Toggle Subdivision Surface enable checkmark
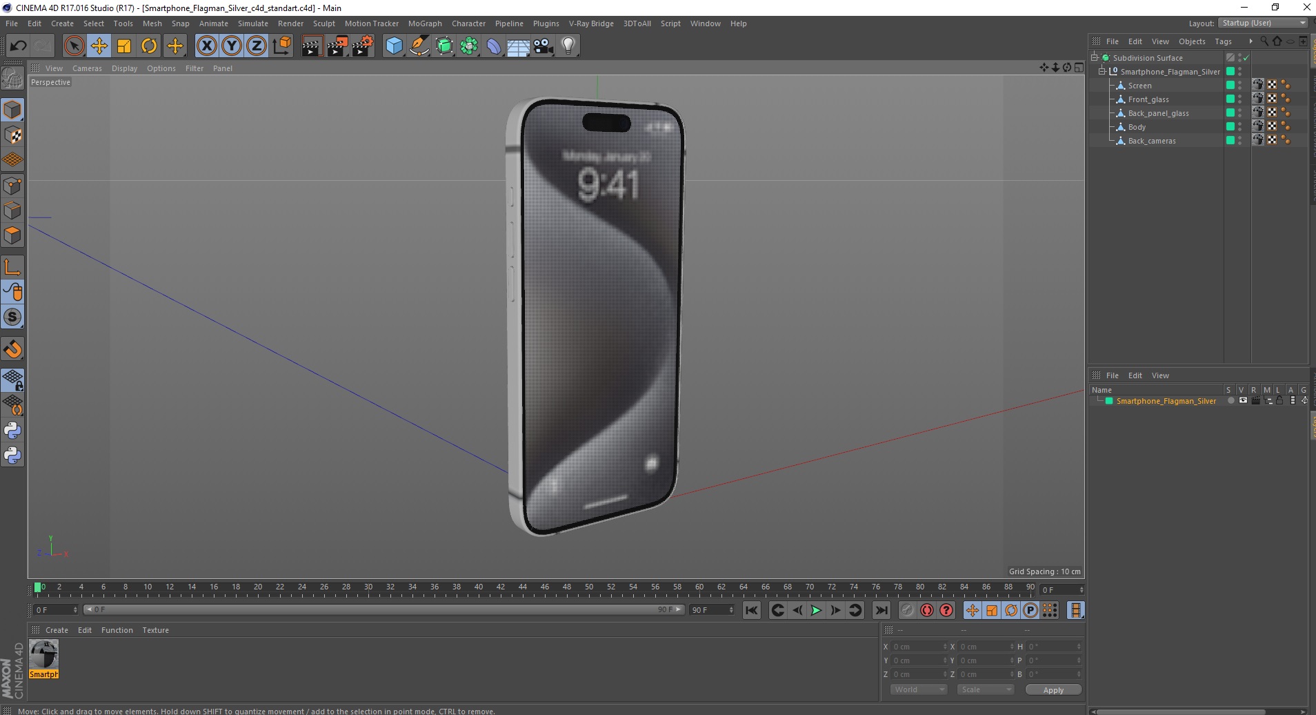1316x715 pixels. (1246, 58)
